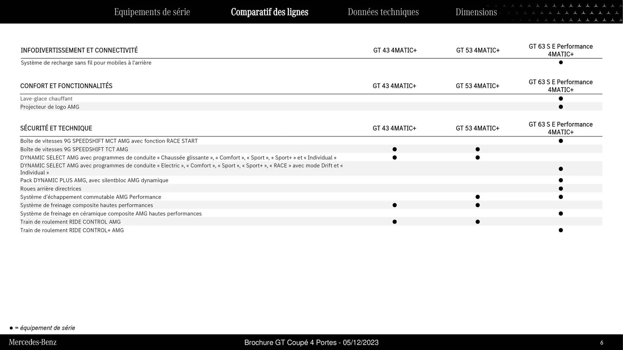Open the Dimensions page

point(476,12)
